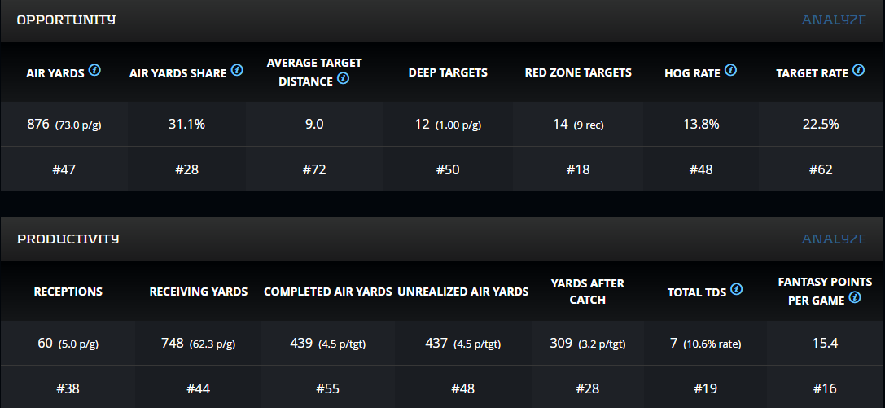Select the Completed Air Yards header
Screen dimensions: 885x408
coord(328,292)
